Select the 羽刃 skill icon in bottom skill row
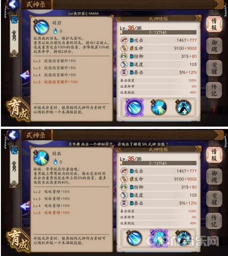This screenshot has width=228, height=256. (x=134, y=238)
